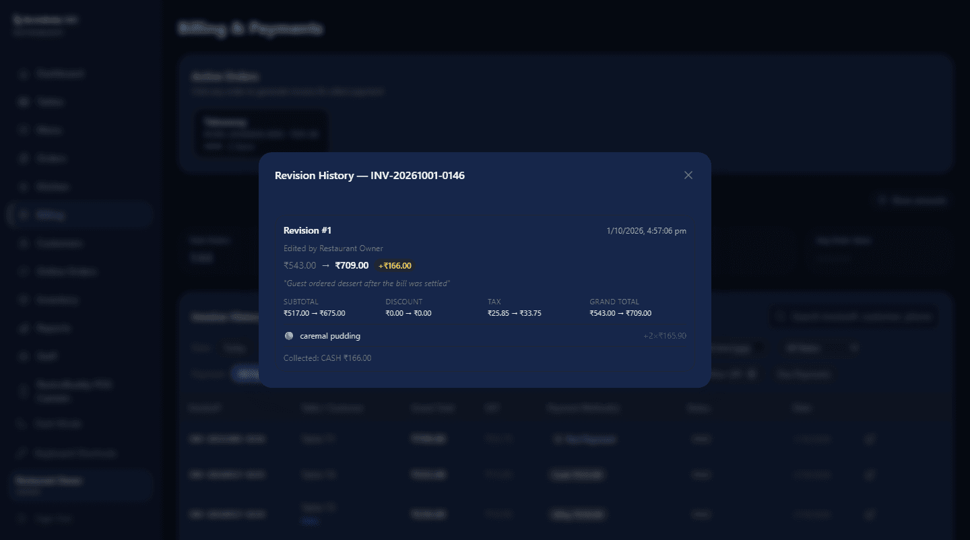Click the +₹166.00 difference badge
The width and height of the screenshot is (970, 540).
point(395,266)
